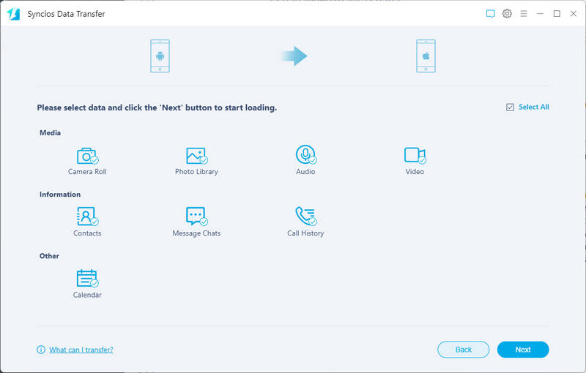Open settings via the gear icon
Screen dimensions: 586x373
coord(507,14)
